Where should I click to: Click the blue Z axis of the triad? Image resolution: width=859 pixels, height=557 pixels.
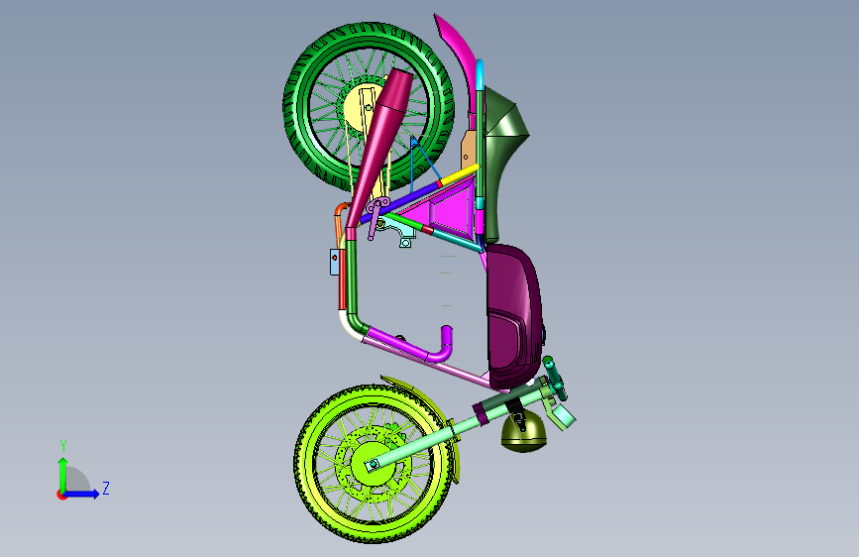click(83, 494)
